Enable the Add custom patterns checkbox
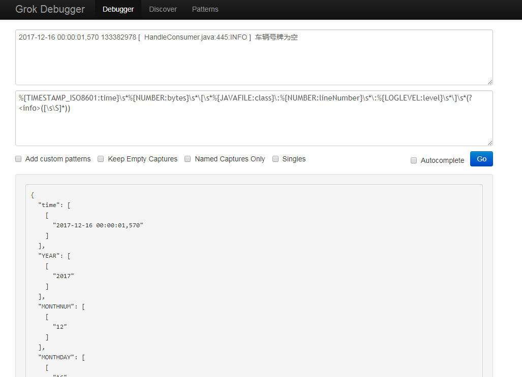 click(x=18, y=159)
